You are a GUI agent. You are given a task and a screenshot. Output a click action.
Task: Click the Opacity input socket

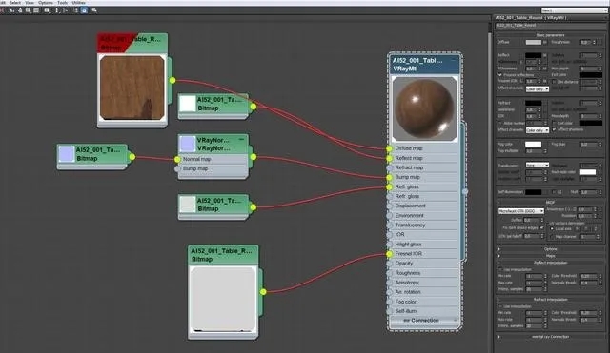(389, 264)
